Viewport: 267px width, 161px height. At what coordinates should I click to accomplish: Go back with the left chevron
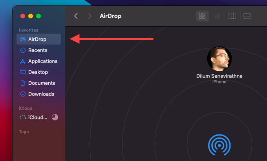(x=76, y=16)
